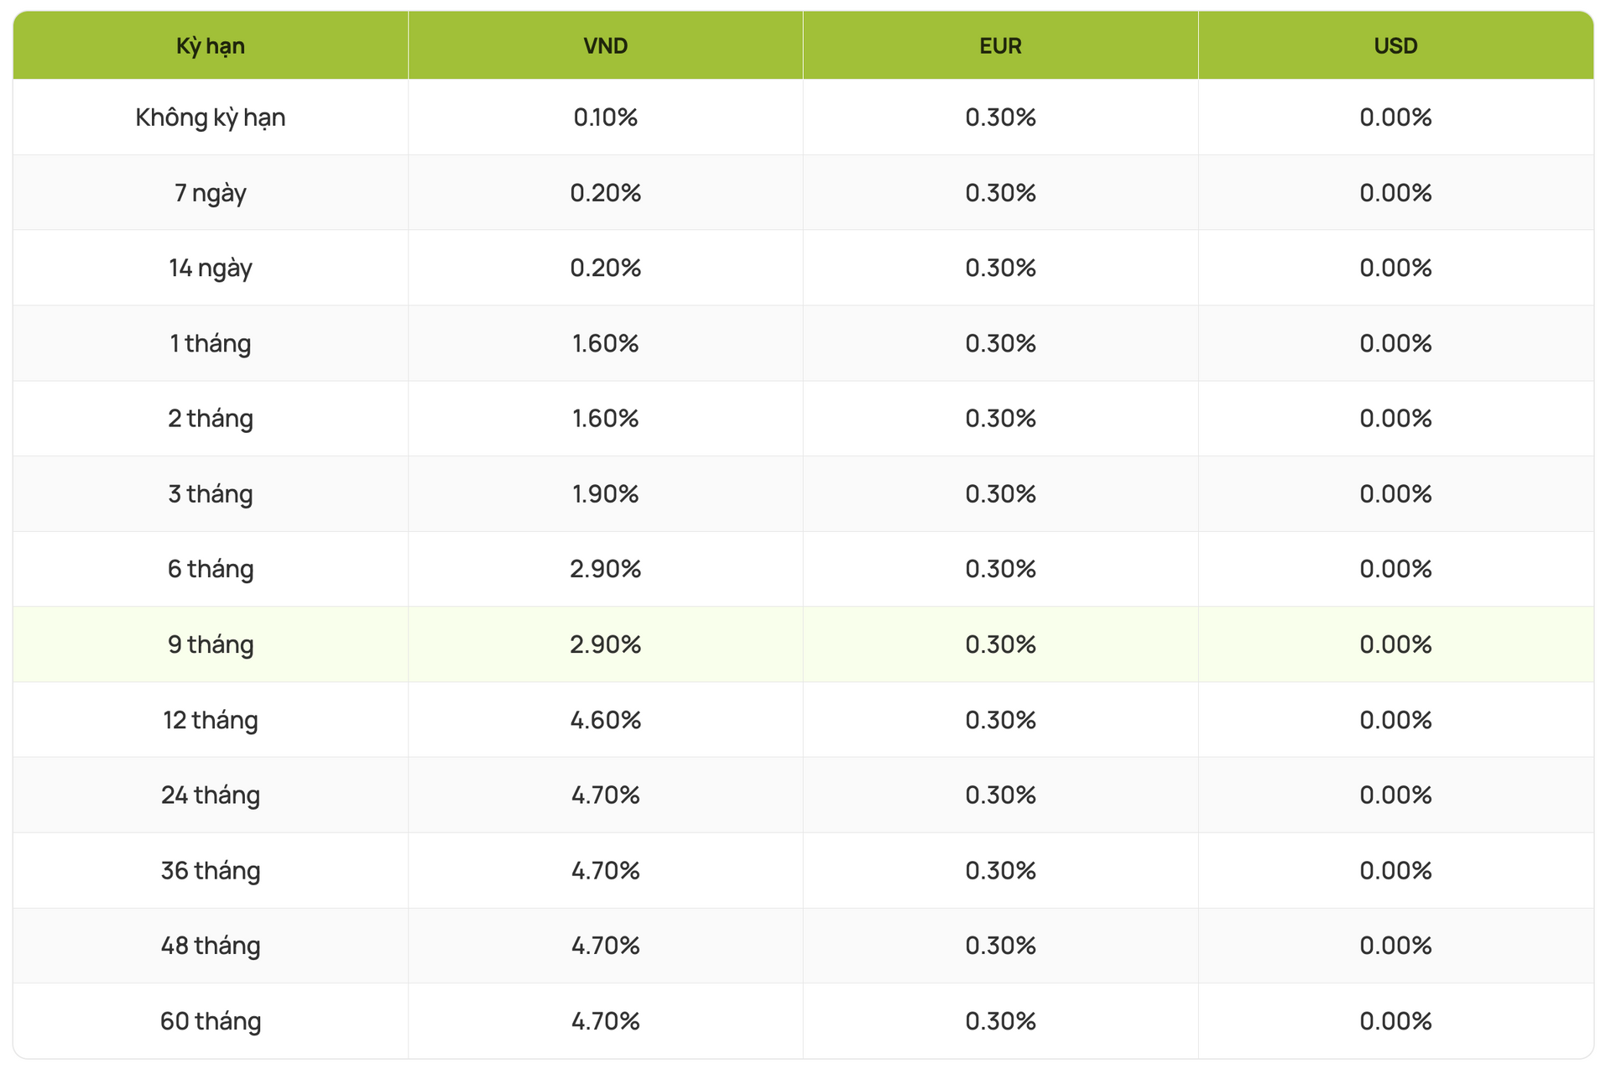
Task: Click the 4.60% VND rate cell
Action: pos(605,720)
